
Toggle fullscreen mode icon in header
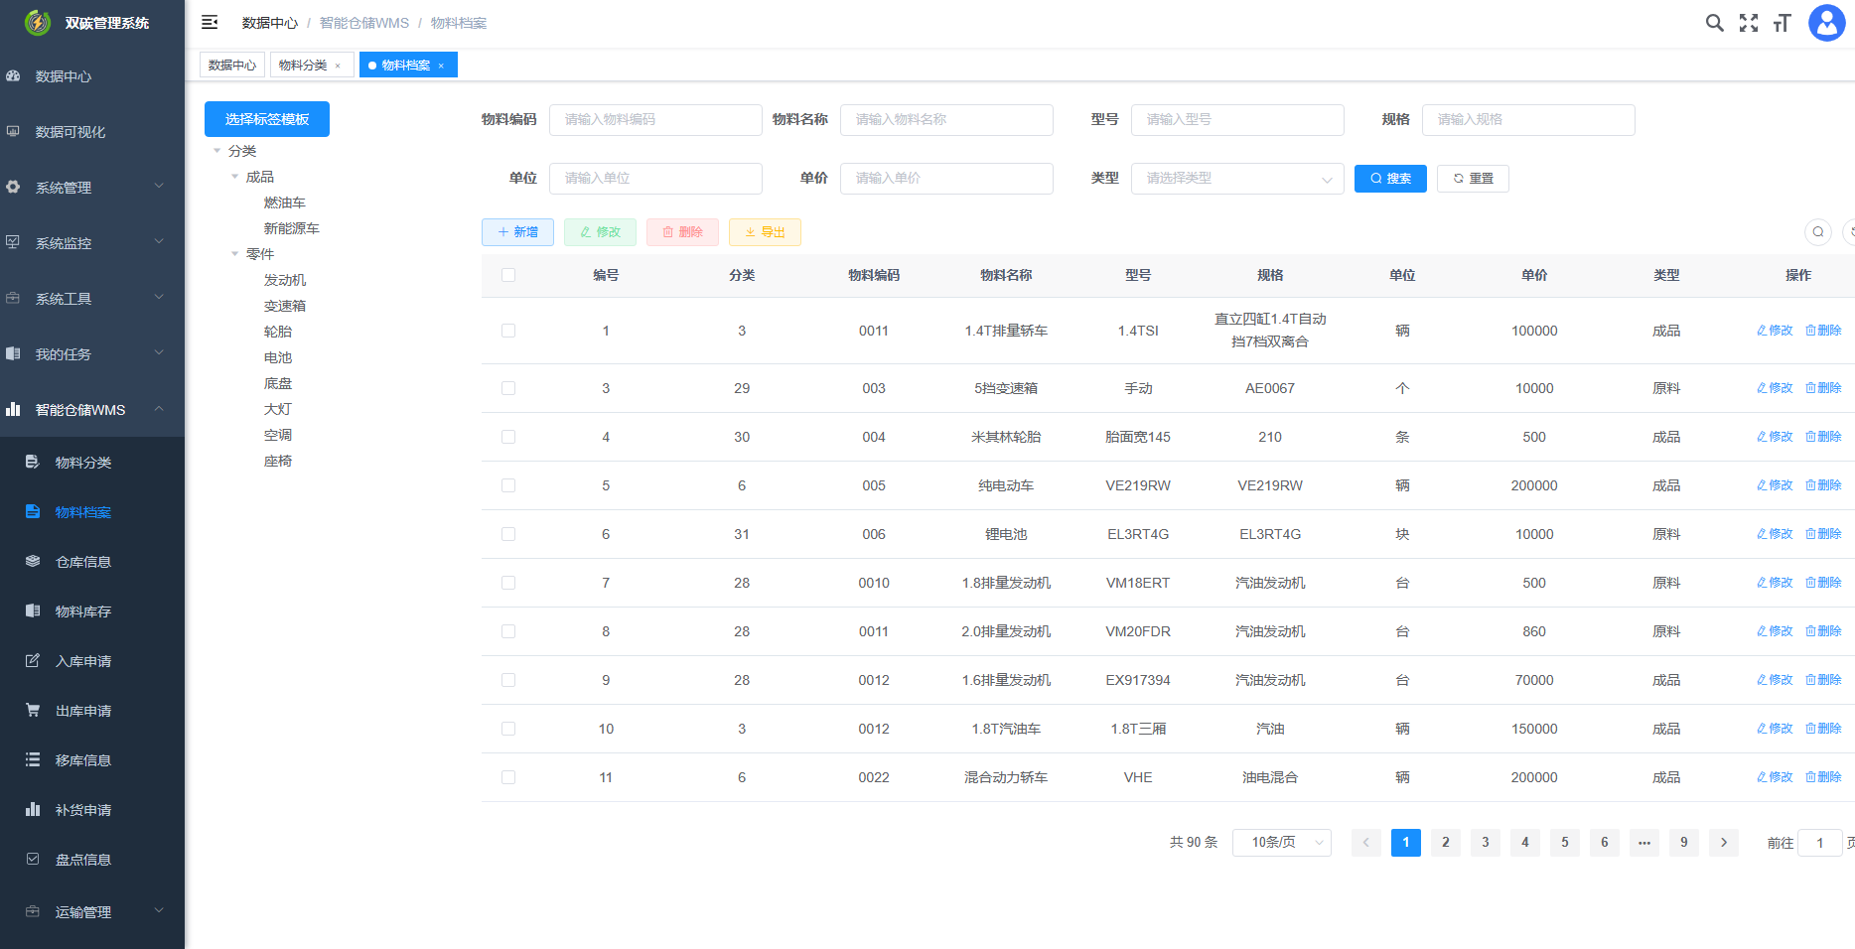[1749, 23]
